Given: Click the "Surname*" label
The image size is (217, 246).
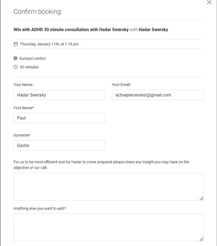Looking at the screenshot, I should [22, 135].
